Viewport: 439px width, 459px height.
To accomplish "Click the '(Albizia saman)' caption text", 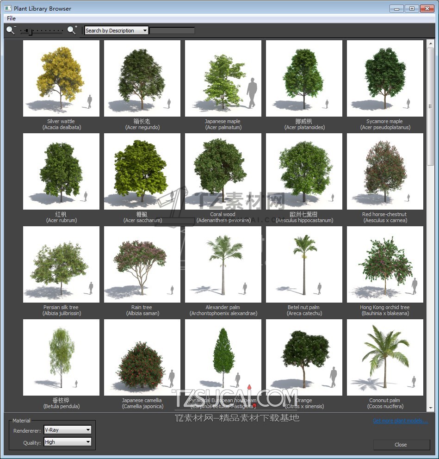I will coord(142,313).
